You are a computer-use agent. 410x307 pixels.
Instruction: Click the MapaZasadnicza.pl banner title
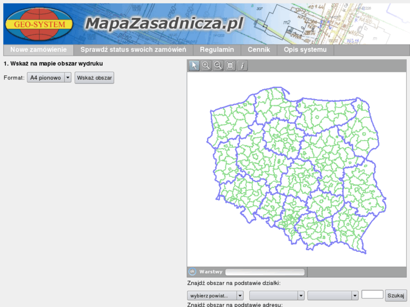point(165,24)
